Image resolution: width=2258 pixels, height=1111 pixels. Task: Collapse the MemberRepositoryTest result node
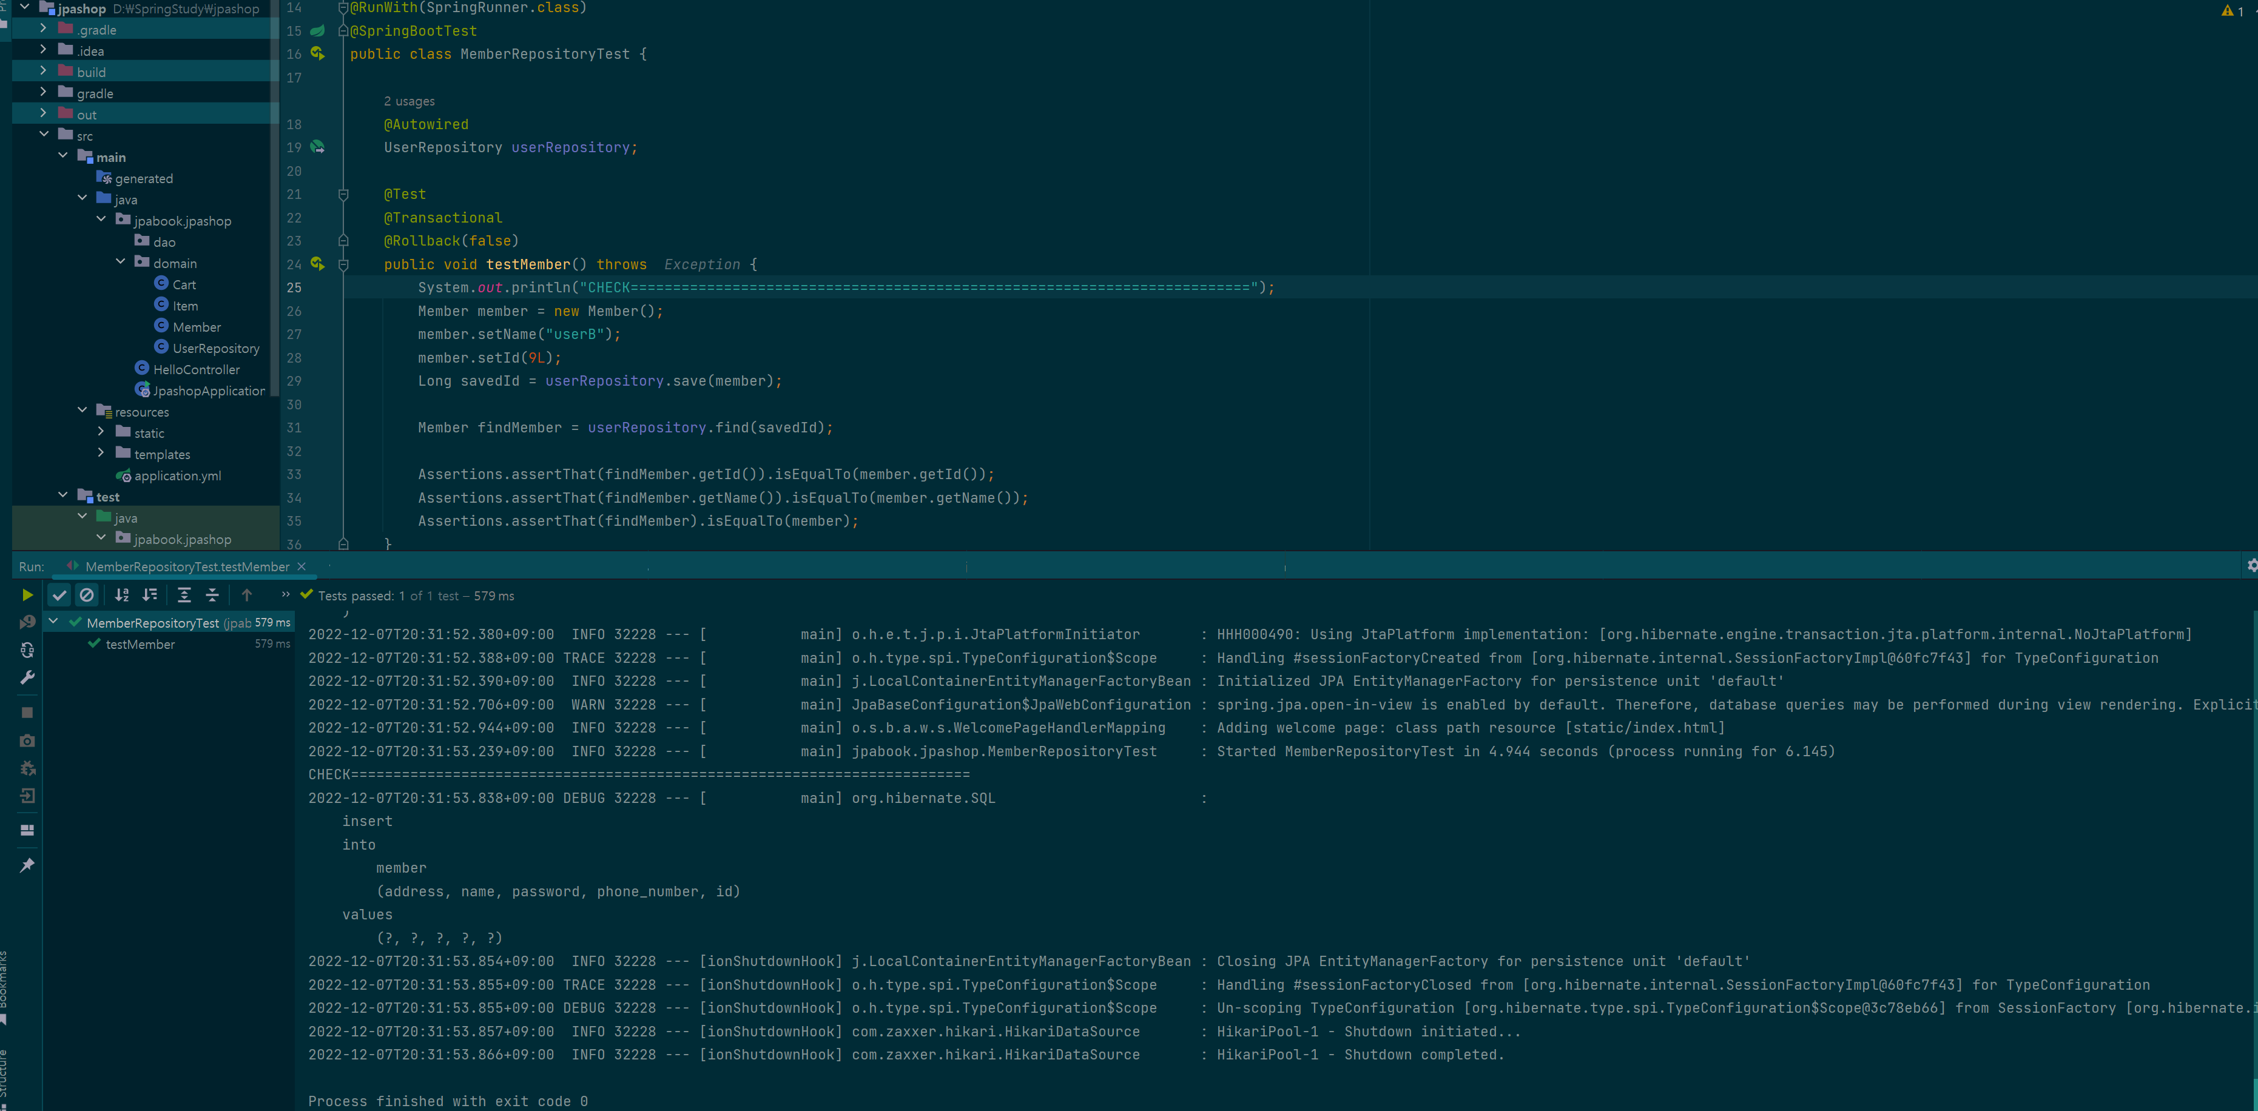[x=53, y=622]
